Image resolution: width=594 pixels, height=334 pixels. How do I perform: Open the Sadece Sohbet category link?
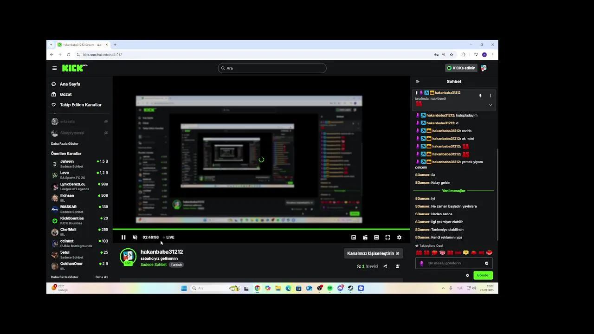154,264
